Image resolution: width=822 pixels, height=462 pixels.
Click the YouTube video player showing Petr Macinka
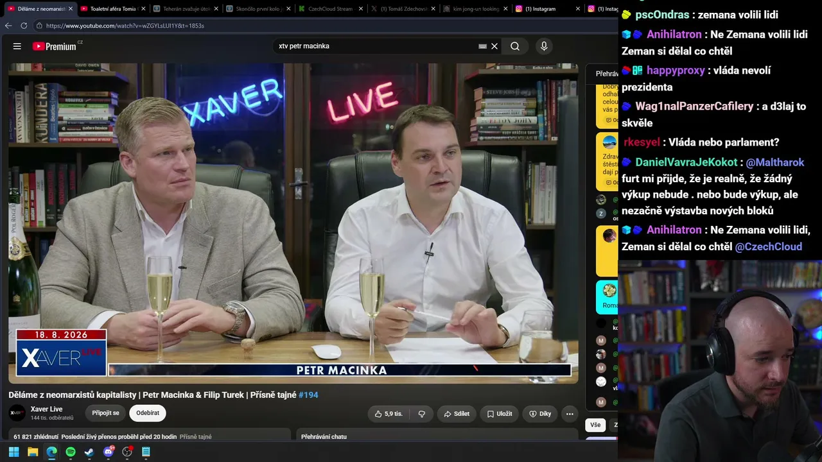click(x=293, y=223)
